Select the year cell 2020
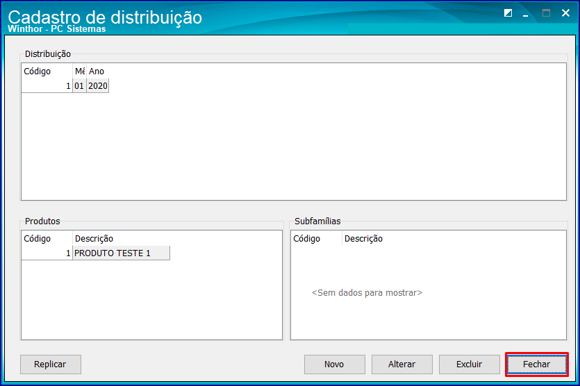The height and width of the screenshot is (386, 580). [x=98, y=86]
